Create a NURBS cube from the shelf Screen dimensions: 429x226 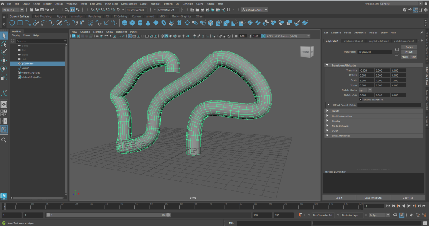tap(133, 23)
